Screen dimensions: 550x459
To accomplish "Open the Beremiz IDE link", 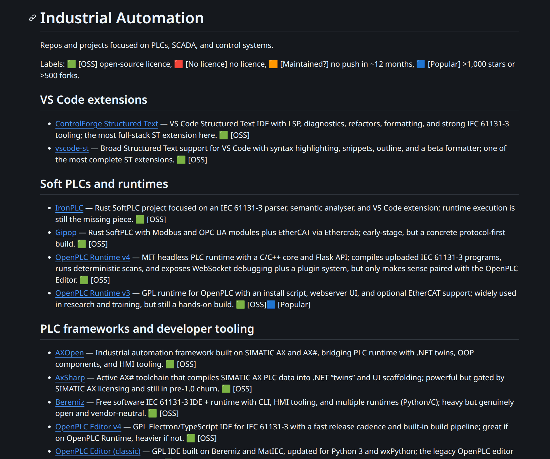I will tap(69, 402).
